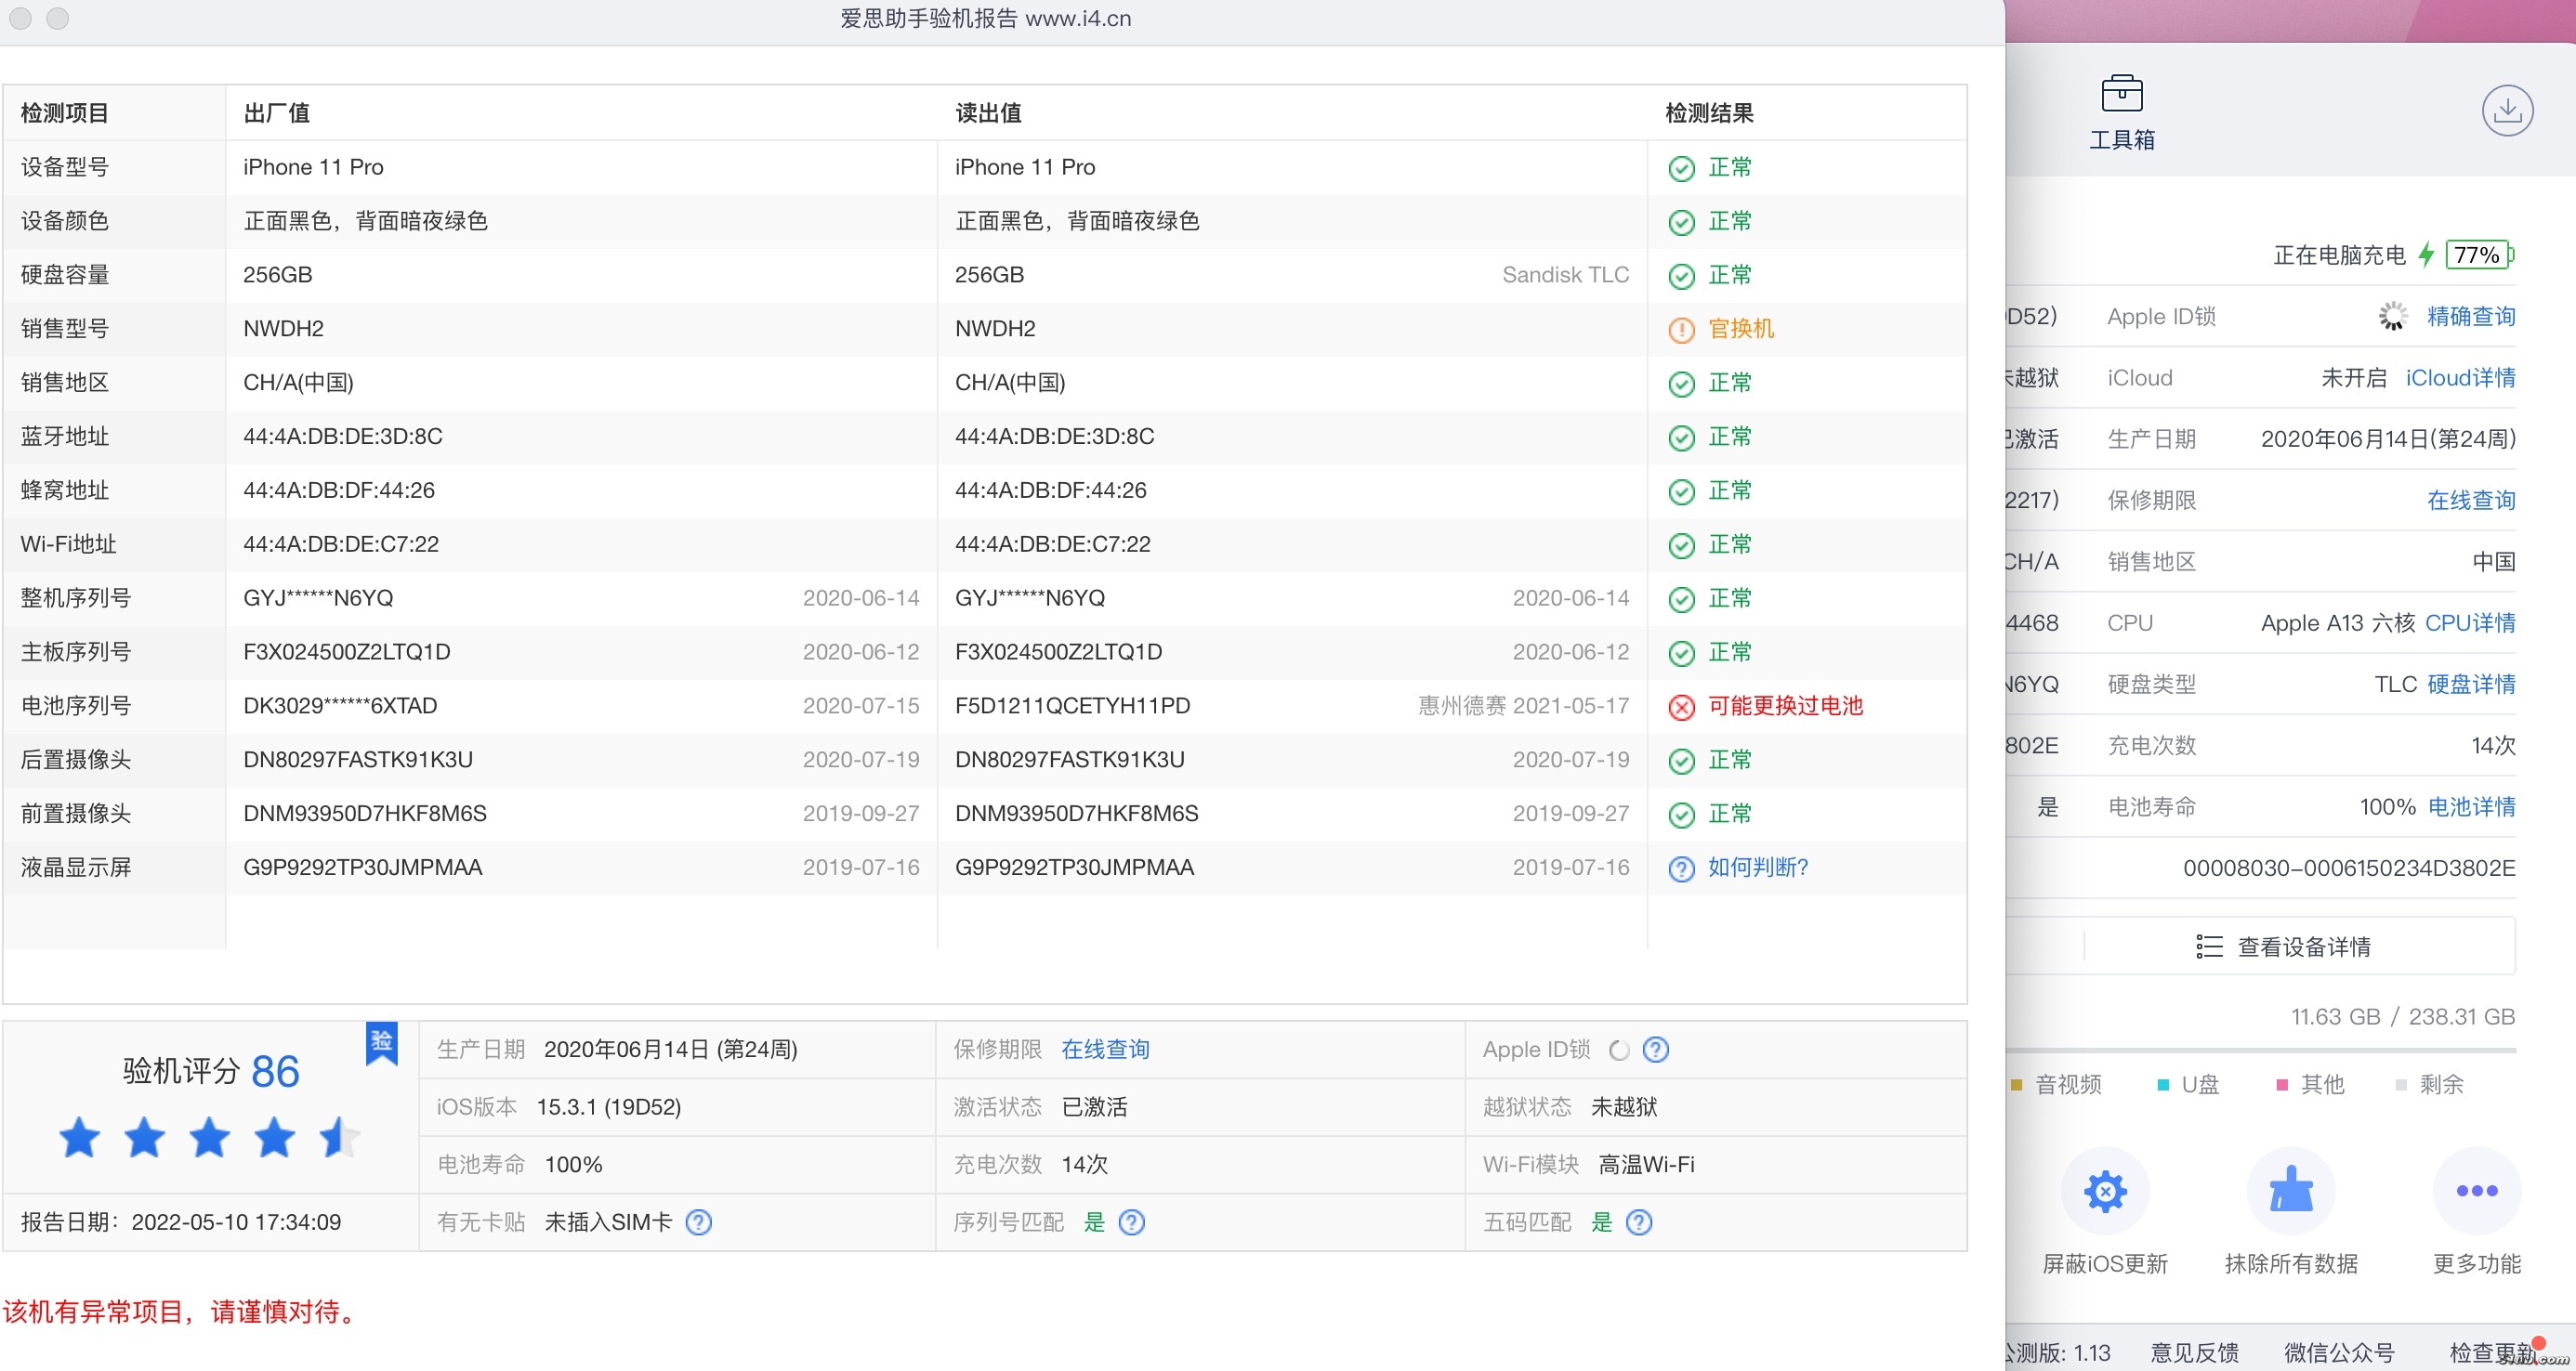The image size is (2576, 1371).
Task: Click green check icon in Wi-Fi地址 row
Action: click(x=1681, y=545)
